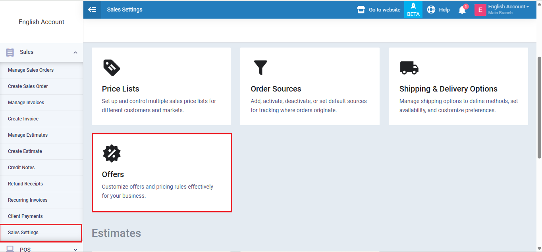Click the Offers percent badge icon
542x252 pixels.
tap(112, 153)
